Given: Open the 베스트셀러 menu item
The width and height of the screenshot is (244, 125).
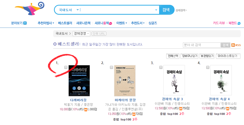Looking at the screenshot, I should click(x=65, y=23).
